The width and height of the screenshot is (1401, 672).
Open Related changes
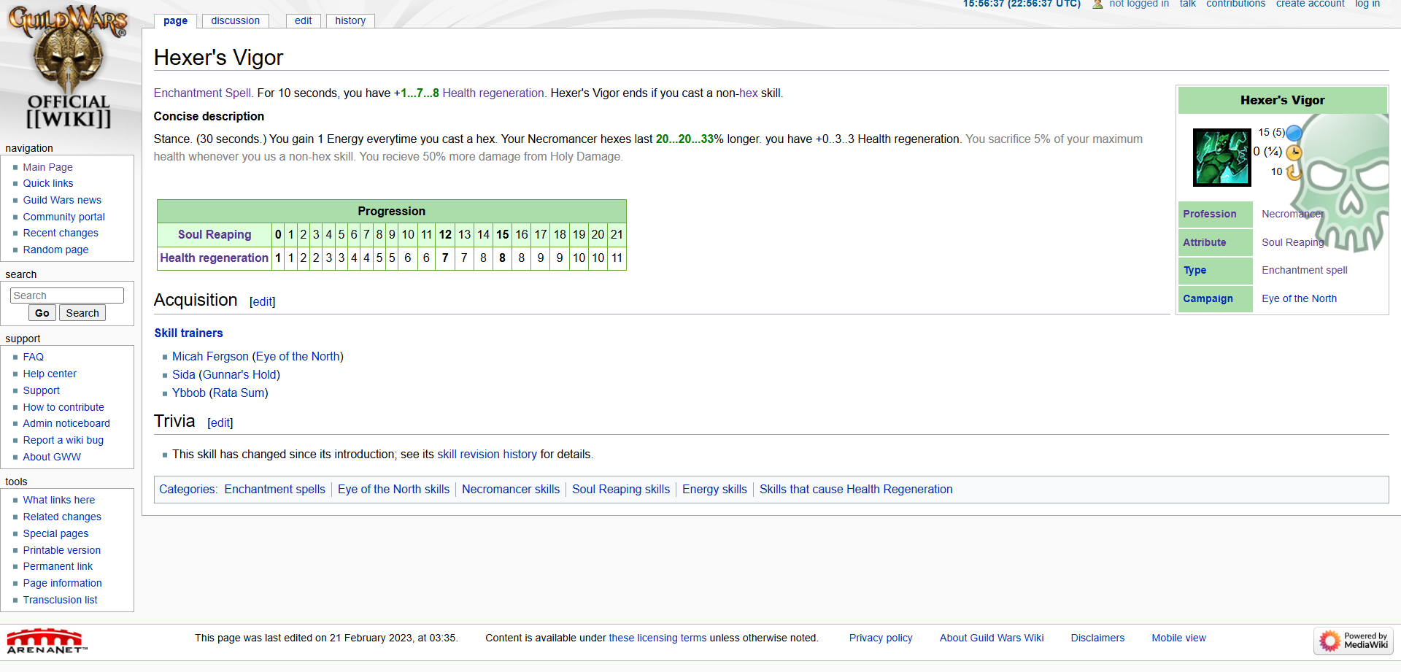[62, 517]
